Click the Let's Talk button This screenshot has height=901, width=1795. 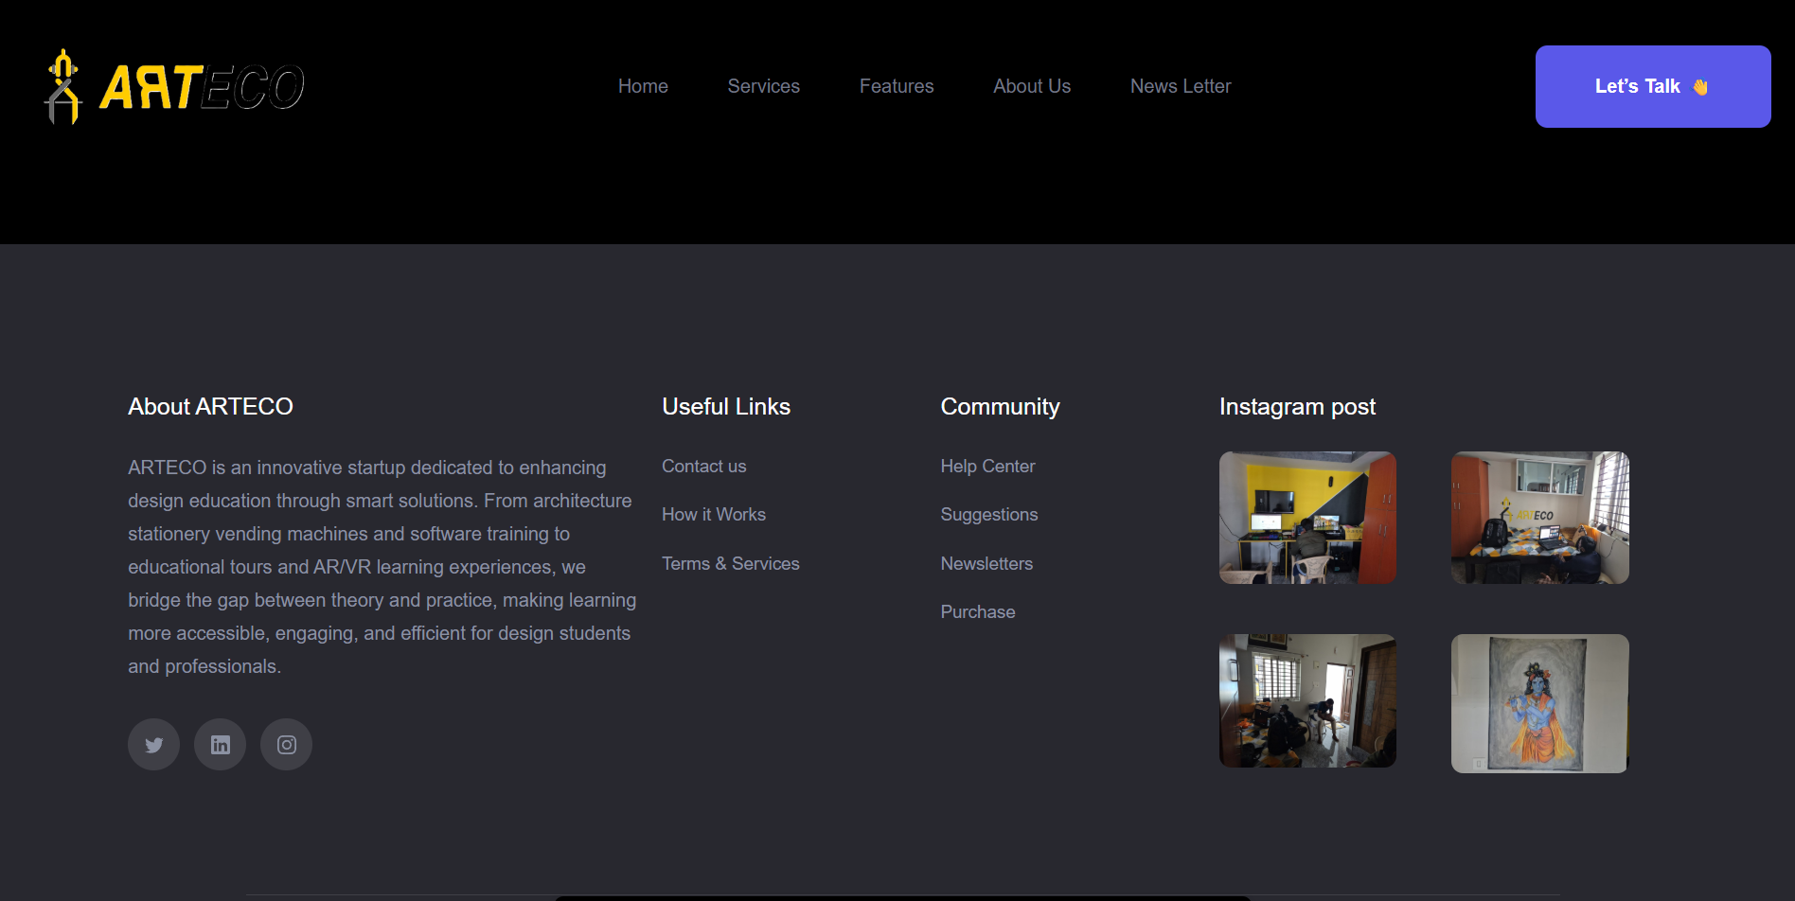1652,86
